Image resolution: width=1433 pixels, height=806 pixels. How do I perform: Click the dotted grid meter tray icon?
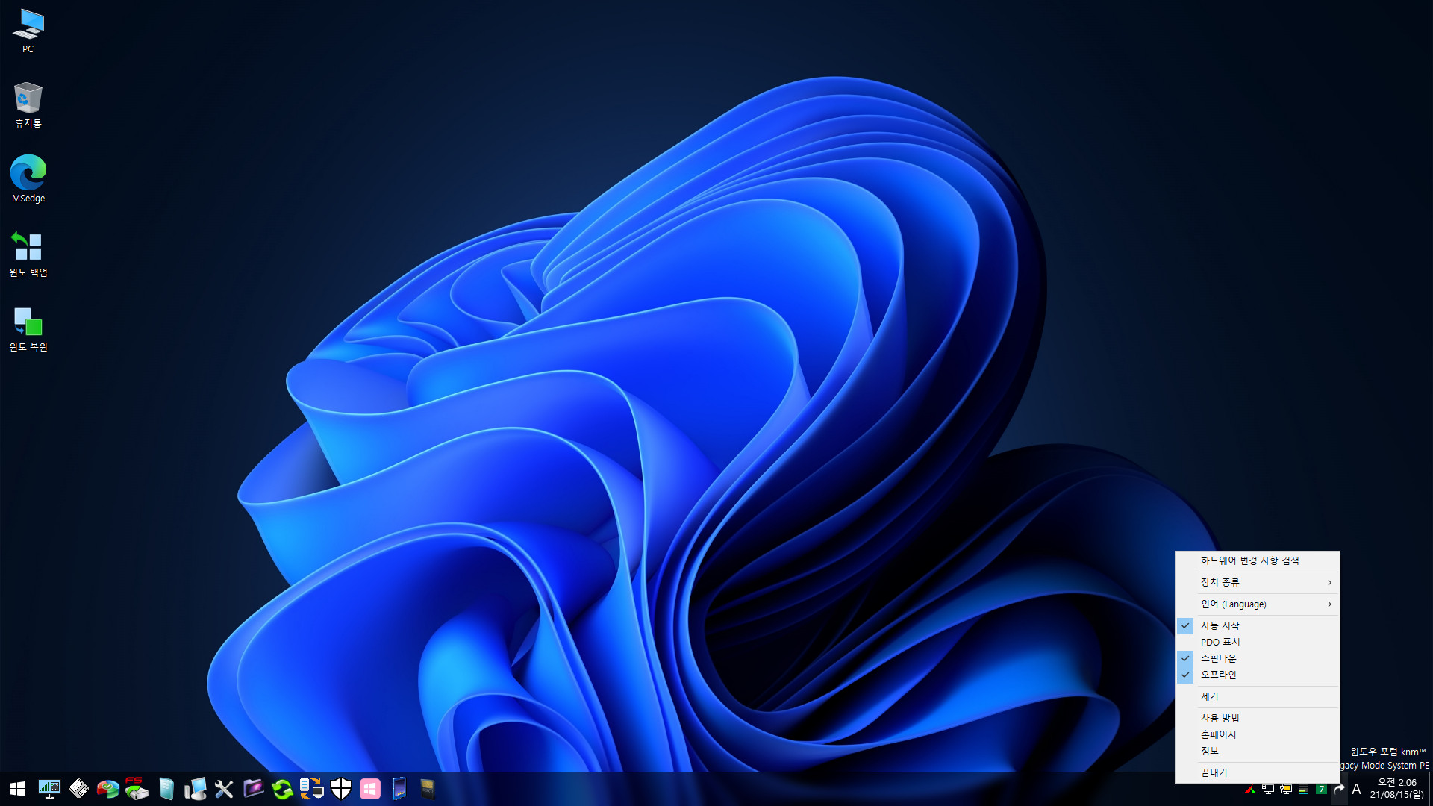pyautogui.click(x=1304, y=790)
